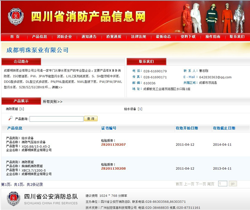Viewport: 250px width, 210px height.
Task: Open the 产品信息 navigation item
Action: pos(40,37)
